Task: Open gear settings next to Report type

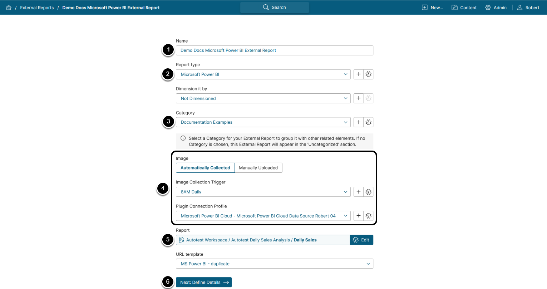Action: click(369, 74)
